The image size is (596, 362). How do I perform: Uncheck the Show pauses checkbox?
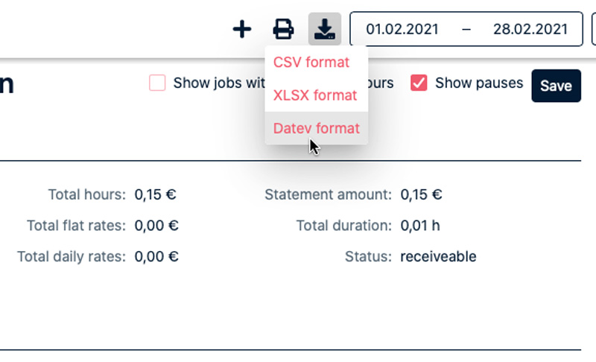coord(419,83)
